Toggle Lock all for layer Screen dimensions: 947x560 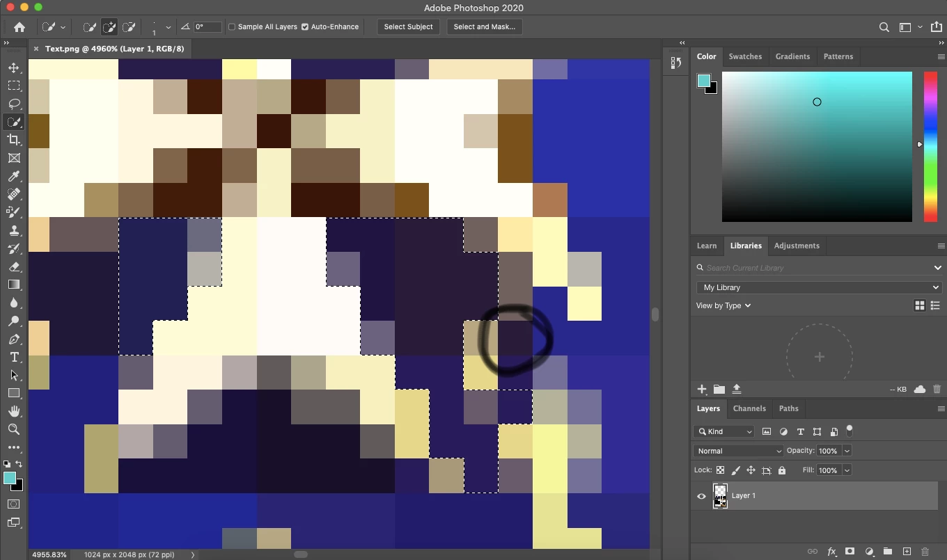pos(781,470)
